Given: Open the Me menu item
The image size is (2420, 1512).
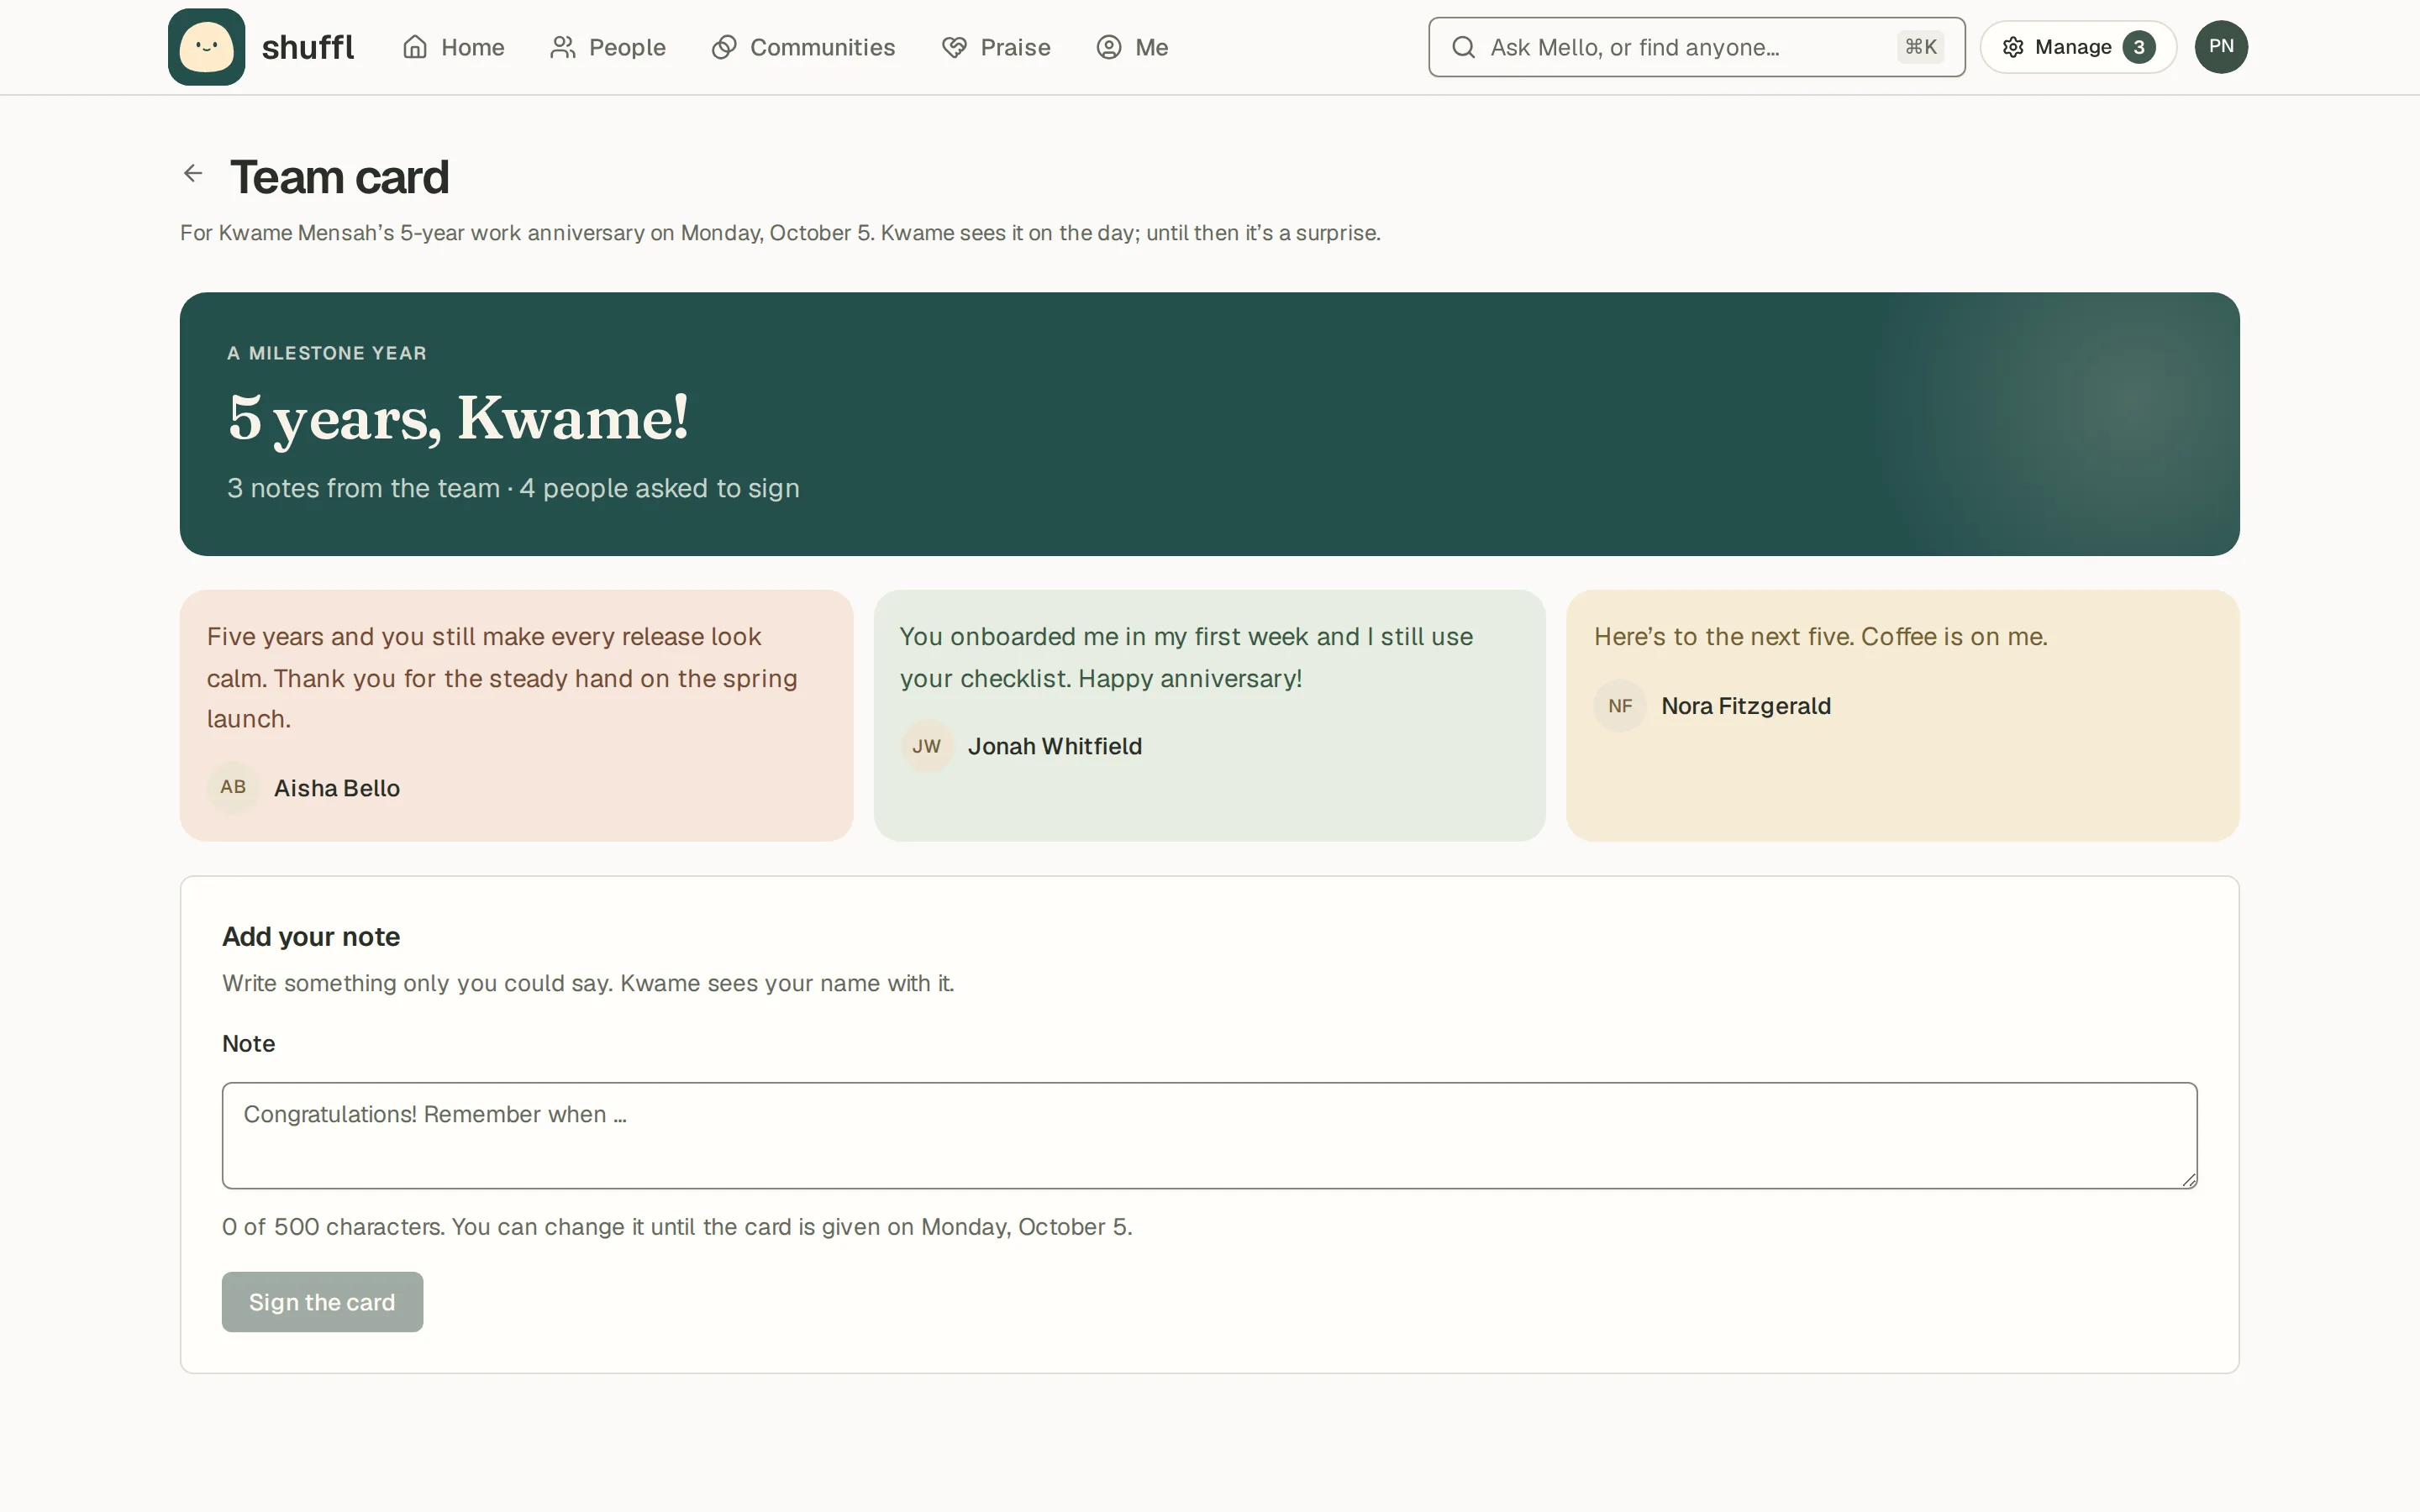Looking at the screenshot, I should (1132, 47).
